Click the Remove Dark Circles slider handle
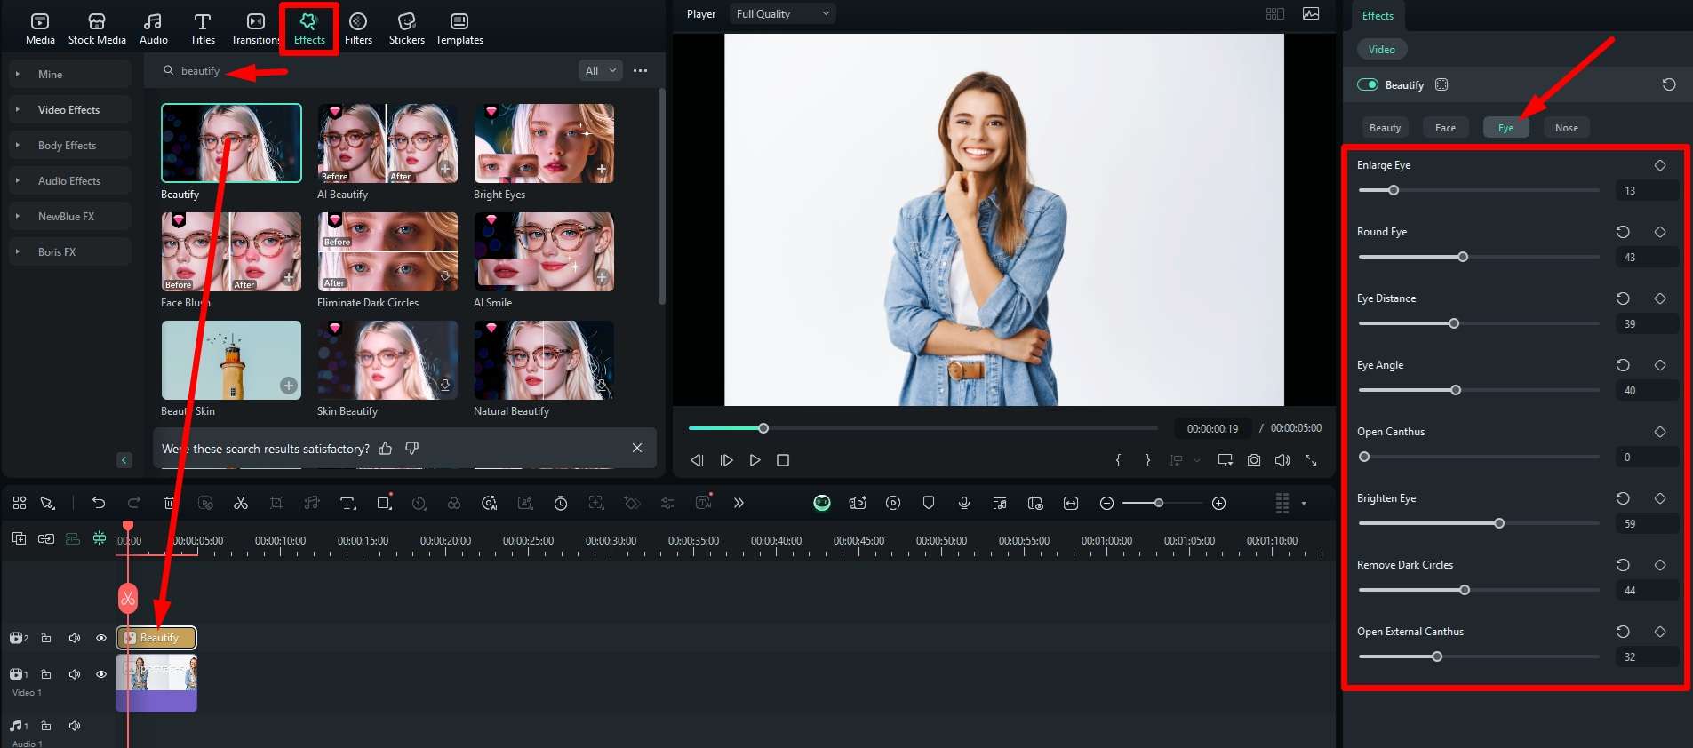The height and width of the screenshot is (748, 1693). click(x=1465, y=590)
